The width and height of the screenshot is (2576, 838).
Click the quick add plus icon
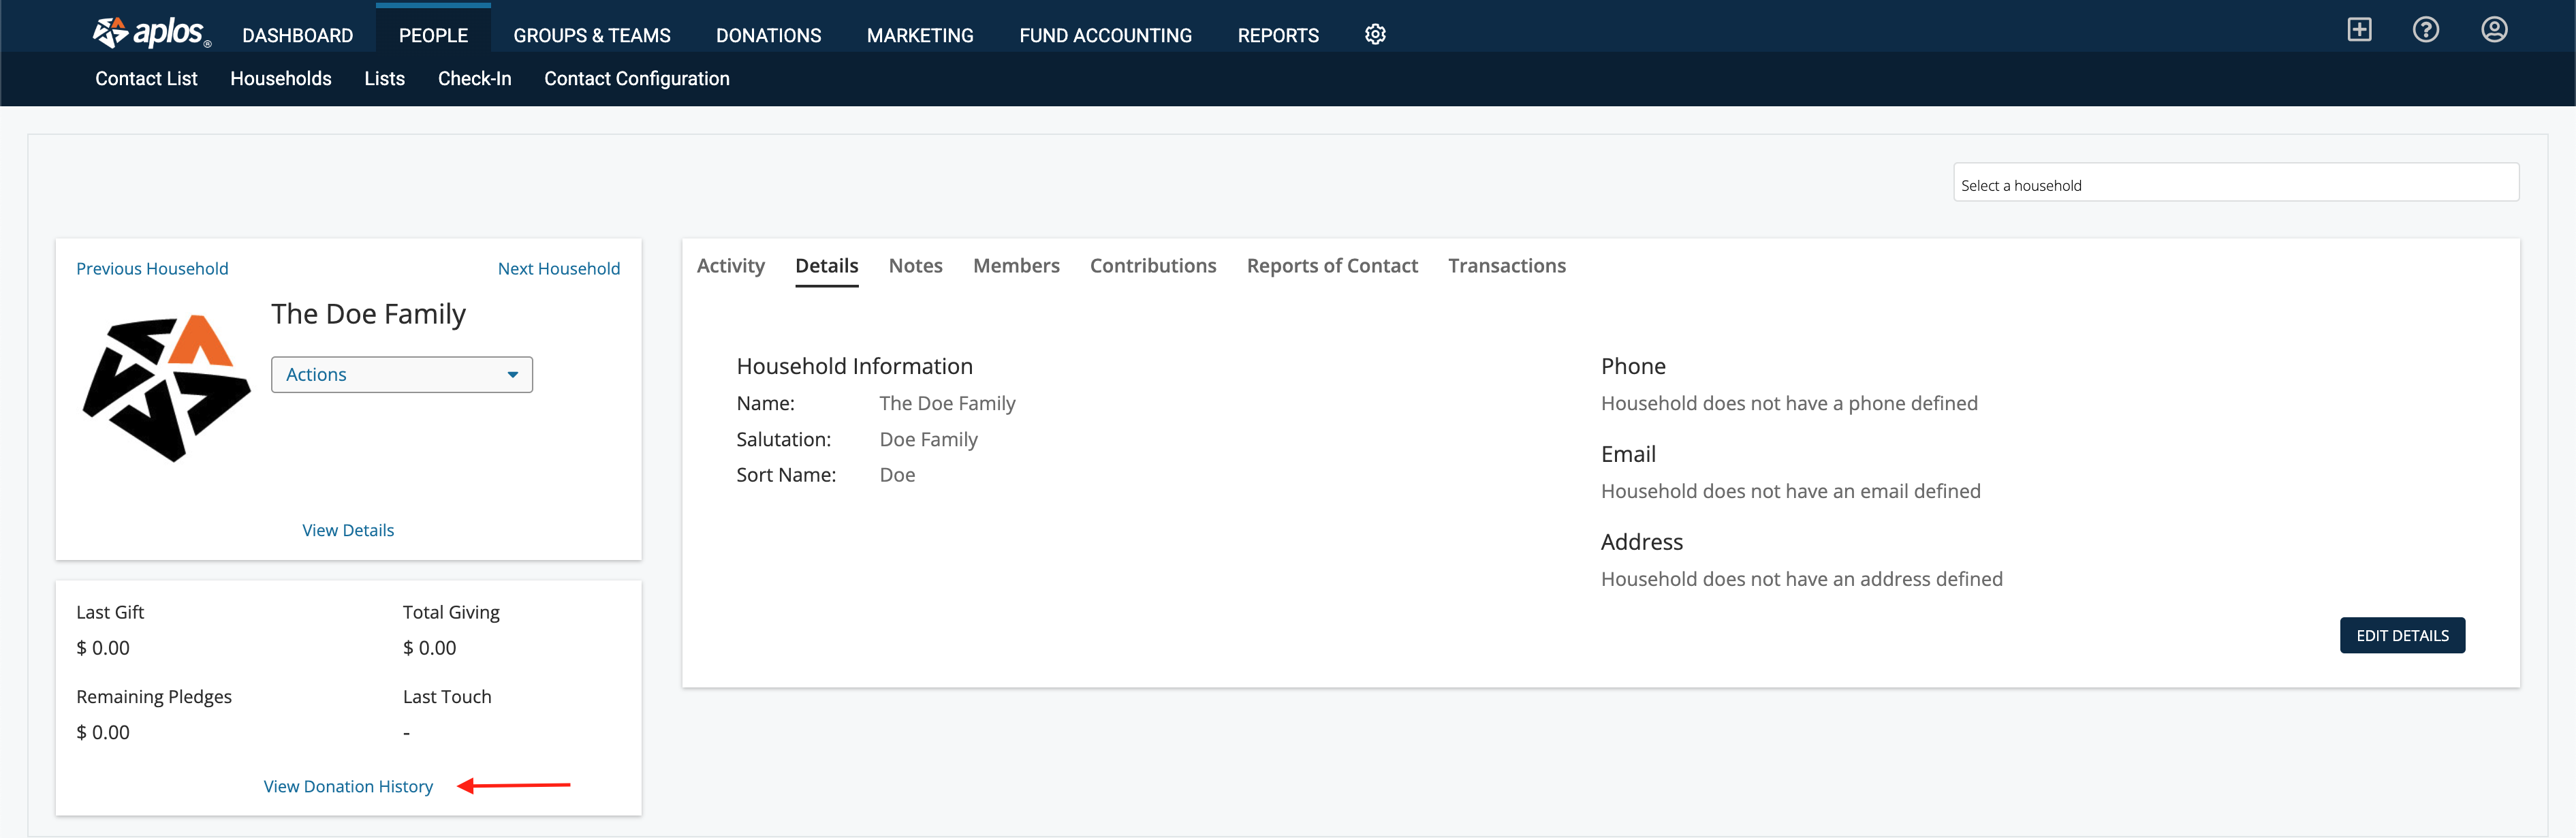[x=2359, y=30]
